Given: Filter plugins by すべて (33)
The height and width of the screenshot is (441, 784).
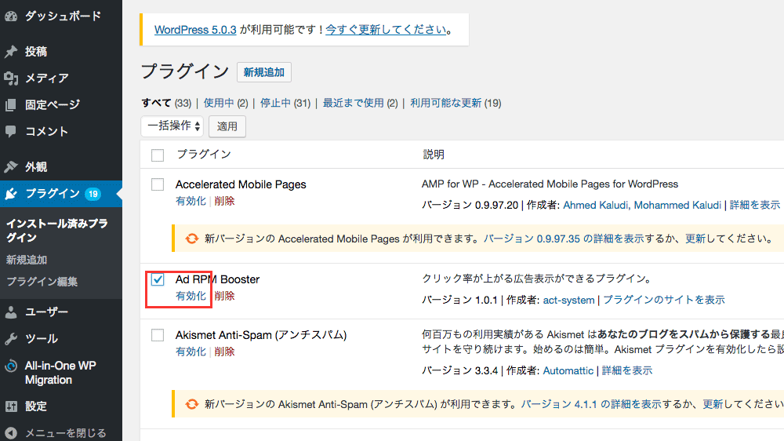Looking at the screenshot, I should pyautogui.click(x=166, y=103).
